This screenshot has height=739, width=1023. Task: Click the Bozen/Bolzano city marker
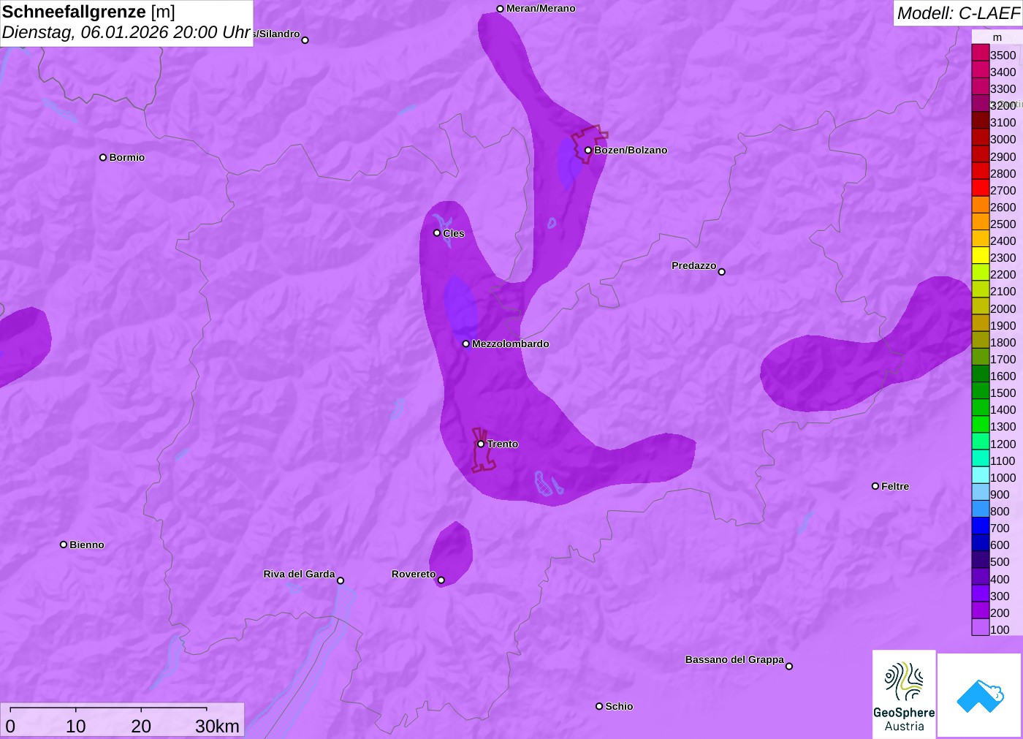coord(587,150)
